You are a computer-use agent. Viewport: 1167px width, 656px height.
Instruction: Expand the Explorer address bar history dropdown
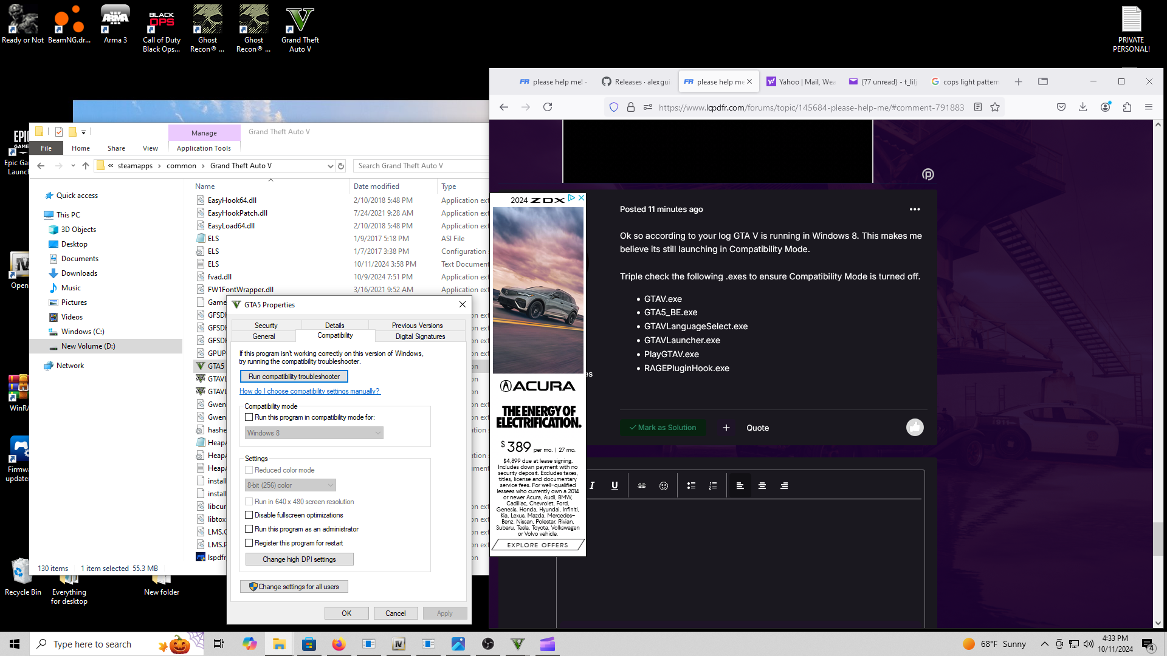point(330,166)
